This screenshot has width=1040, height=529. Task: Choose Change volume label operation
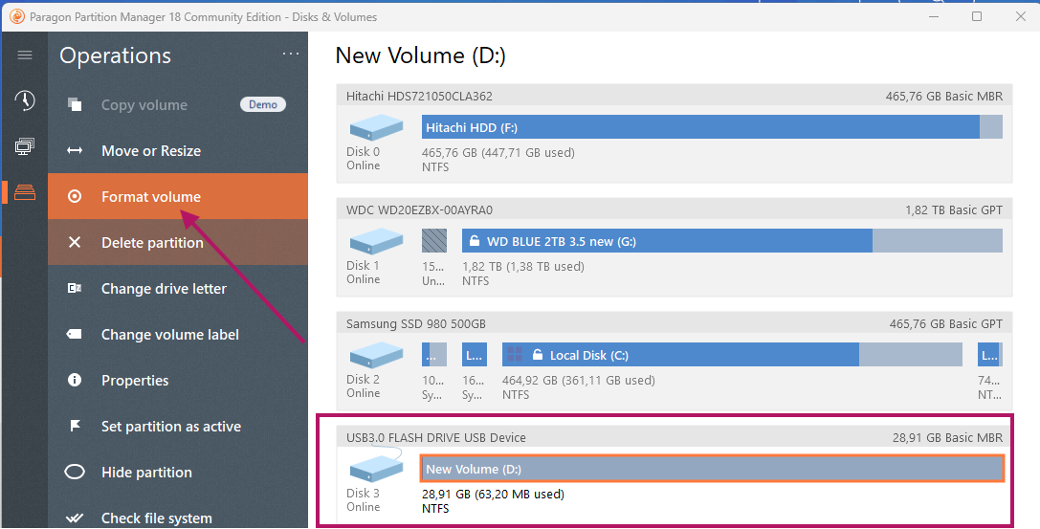click(178, 334)
